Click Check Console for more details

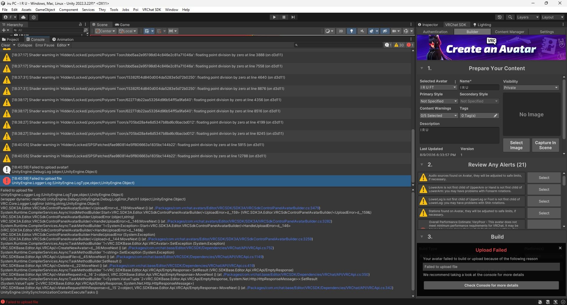pos(491,285)
